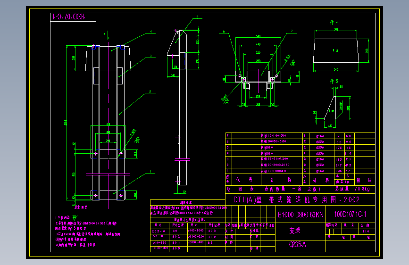Click the title block drawing number '100D1071C-1'
This screenshot has height=265, width=409.
point(350,215)
